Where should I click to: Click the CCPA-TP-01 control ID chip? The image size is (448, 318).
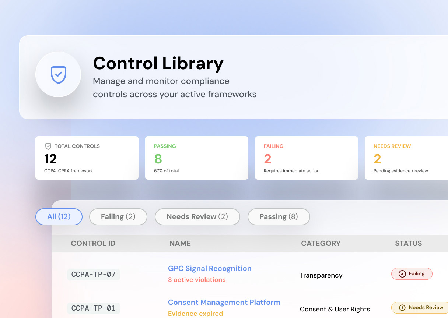pyautogui.click(x=94, y=308)
